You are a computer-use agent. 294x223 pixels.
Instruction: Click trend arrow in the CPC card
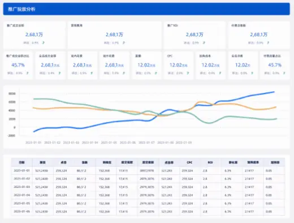tap(188, 73)
